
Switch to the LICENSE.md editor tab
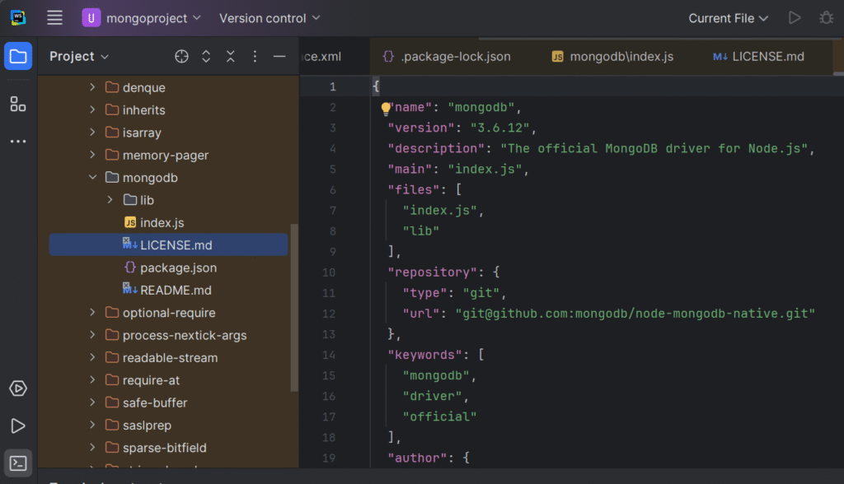click(x=758, y=57)
